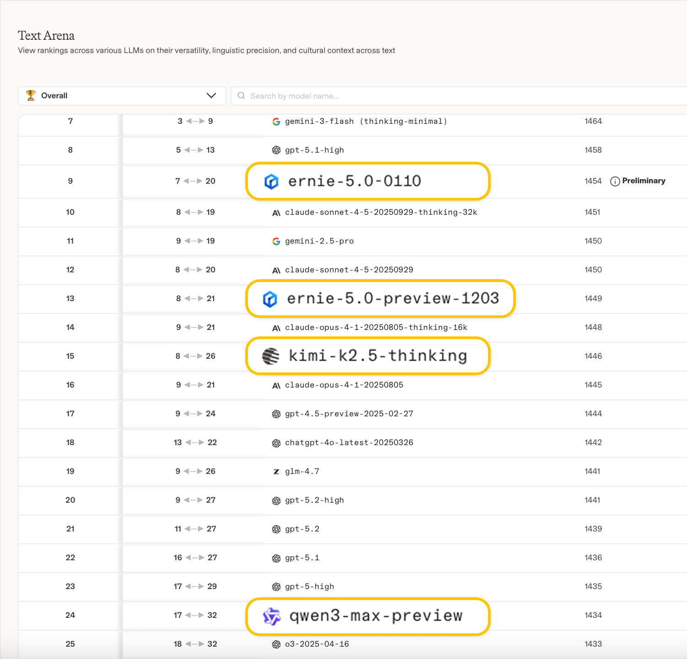Click the chatgpt-4o-latest-20250326 model name
687x659 pixels.
coord(349,442)
